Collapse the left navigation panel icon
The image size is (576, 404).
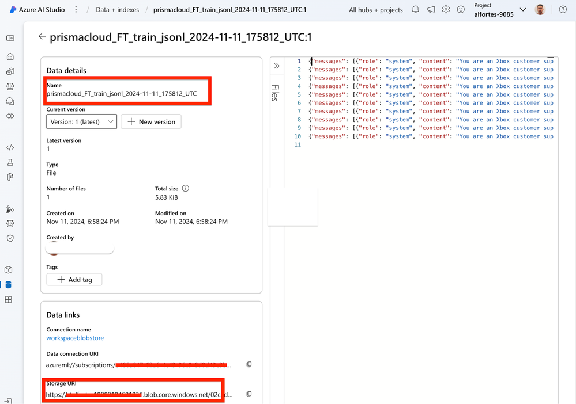pyautogui.click(x=10, y=38)
